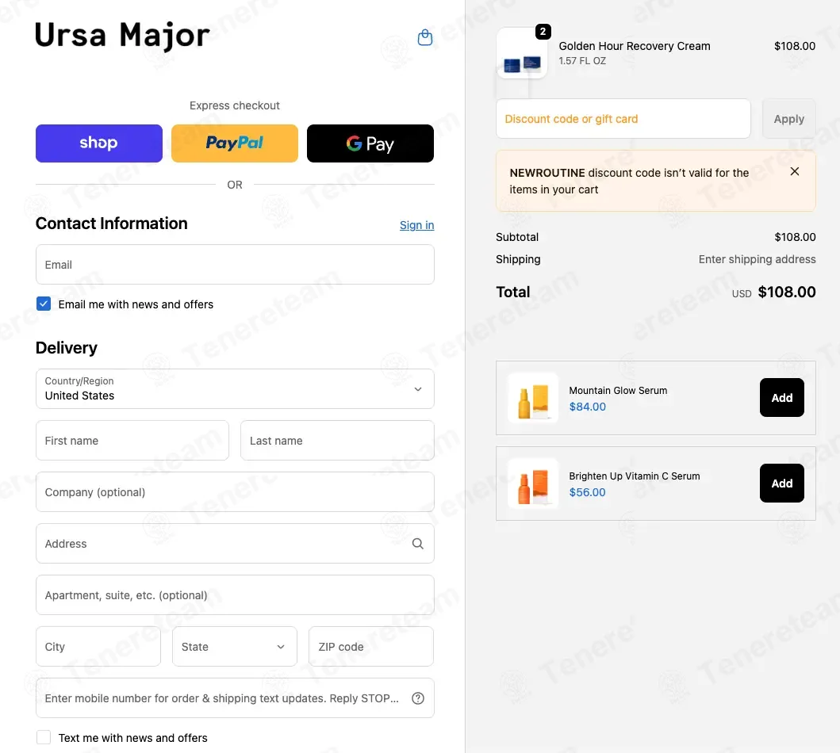Image resolution: width=840 pixels, height=753 pixels.
Task: Add Brighten Up Vitamin C Serum
Action: 781,484
